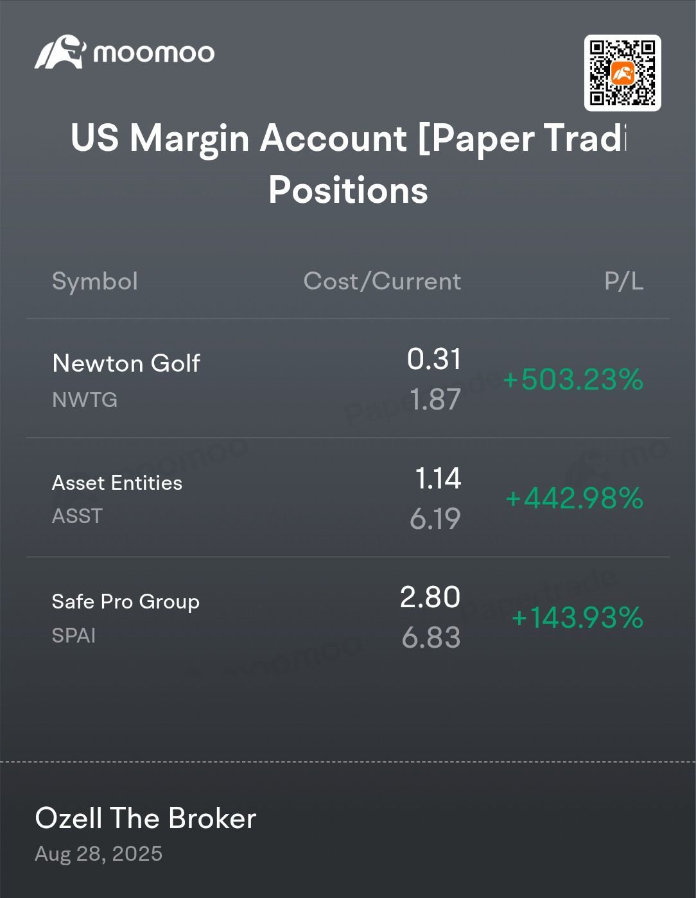This screenshot has width=696, height=898.
Task: Click the orange moomoo icon inside QR code
Action: [x=622, y=73]
